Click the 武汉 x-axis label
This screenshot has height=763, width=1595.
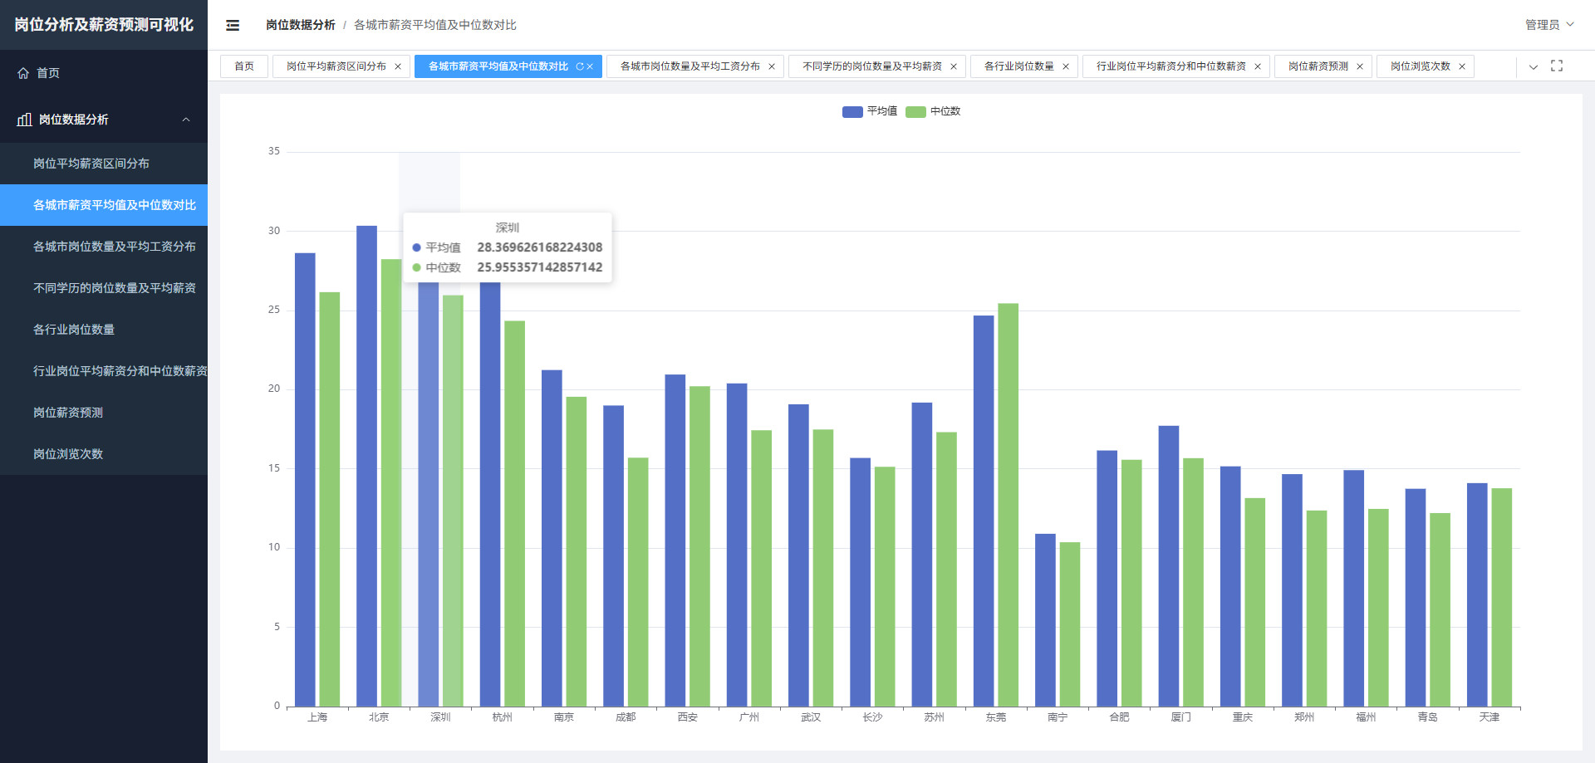(811, 717)
